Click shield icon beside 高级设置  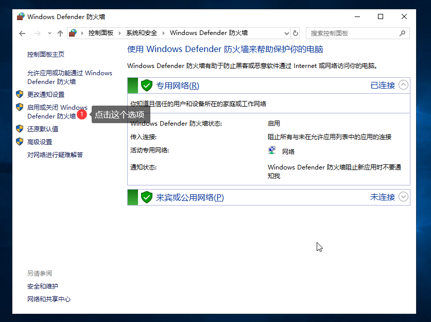coord(20,141)
